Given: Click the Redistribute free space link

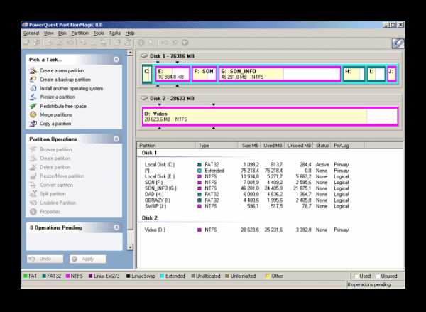Looking at the screenshot, I should click(x=63, y=106).
